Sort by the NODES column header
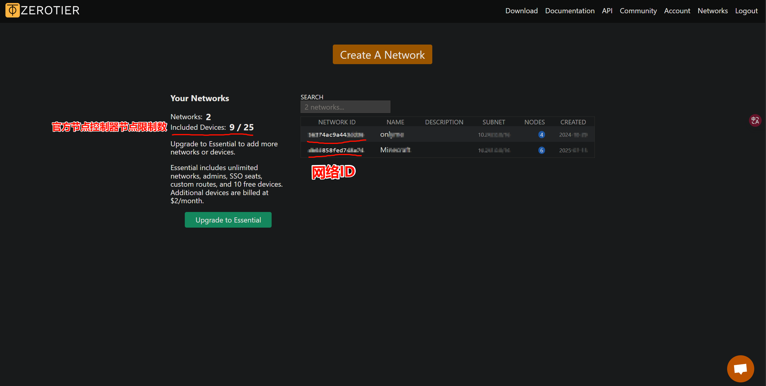Screen dimensions: 766x386 534,122
